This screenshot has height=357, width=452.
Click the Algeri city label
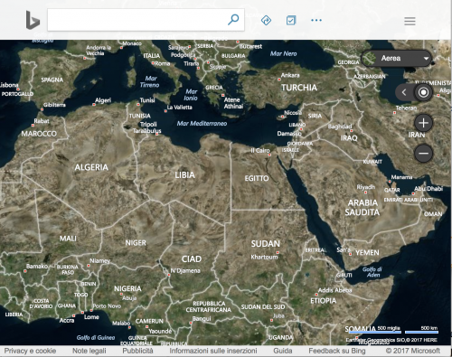[103, 100]
